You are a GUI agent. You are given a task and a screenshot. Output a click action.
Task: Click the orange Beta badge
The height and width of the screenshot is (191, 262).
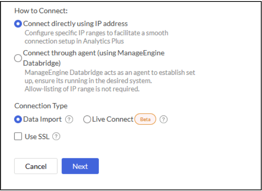[145, 120]
